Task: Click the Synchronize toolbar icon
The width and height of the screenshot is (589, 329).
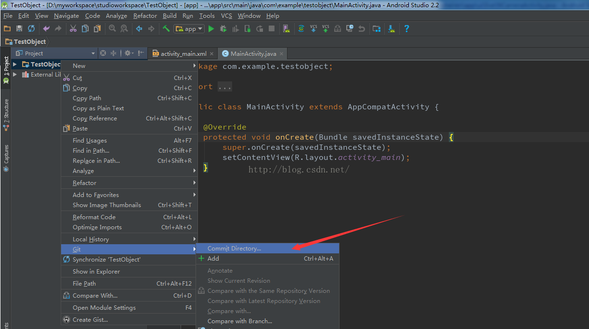Action: 31,28
